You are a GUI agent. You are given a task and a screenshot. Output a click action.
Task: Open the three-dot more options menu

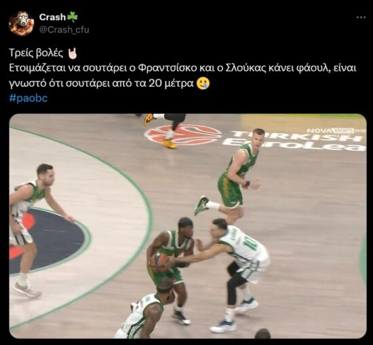point(361,17)
